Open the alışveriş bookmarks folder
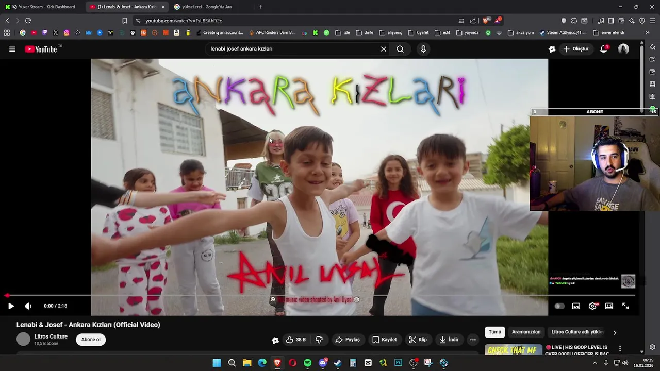 tap(390, 32)
